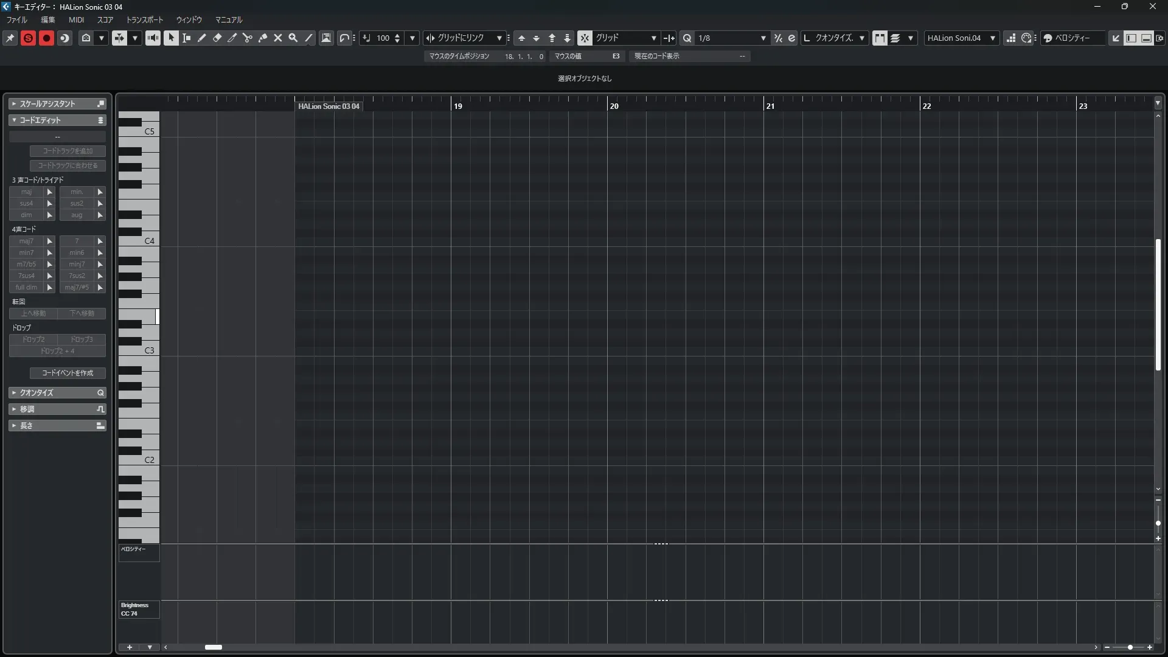Select the Glue tool

(263, 38)
